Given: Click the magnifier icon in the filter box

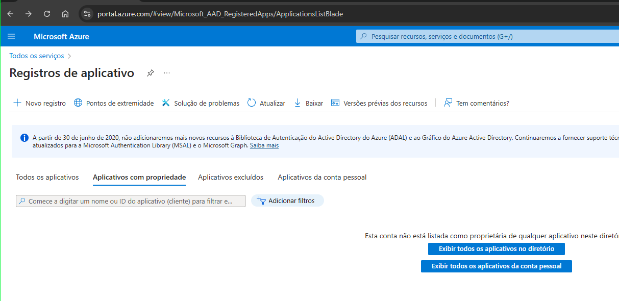Looking at the screenshot, I should tap(22, 201).
